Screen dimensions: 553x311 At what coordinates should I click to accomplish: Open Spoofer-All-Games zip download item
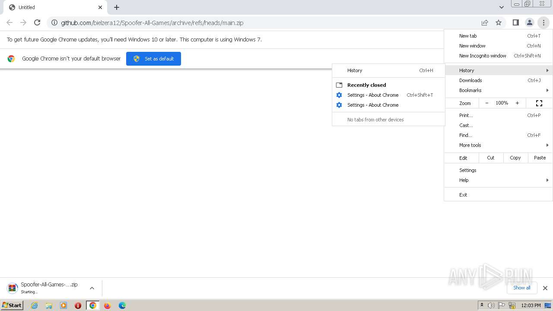click(43, 288)
